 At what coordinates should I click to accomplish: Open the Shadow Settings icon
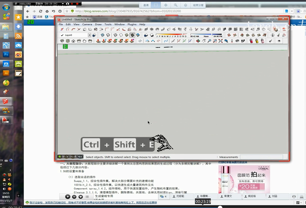[x=146, y=35]
